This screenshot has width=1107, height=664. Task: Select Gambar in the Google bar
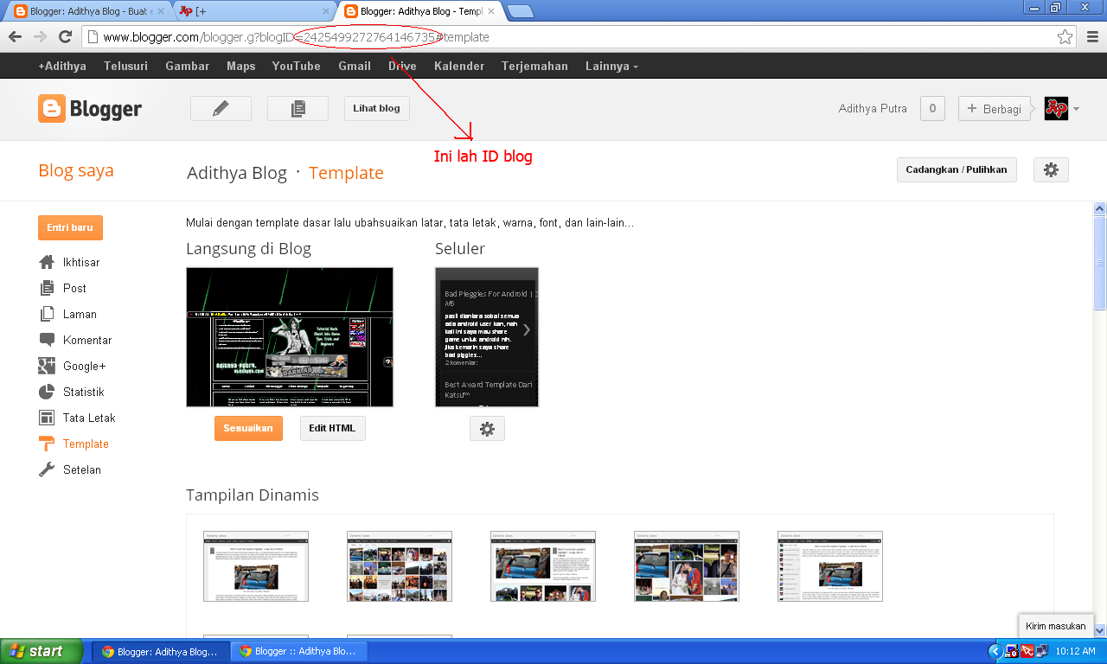pyautogui.click(x=188, y=66)
